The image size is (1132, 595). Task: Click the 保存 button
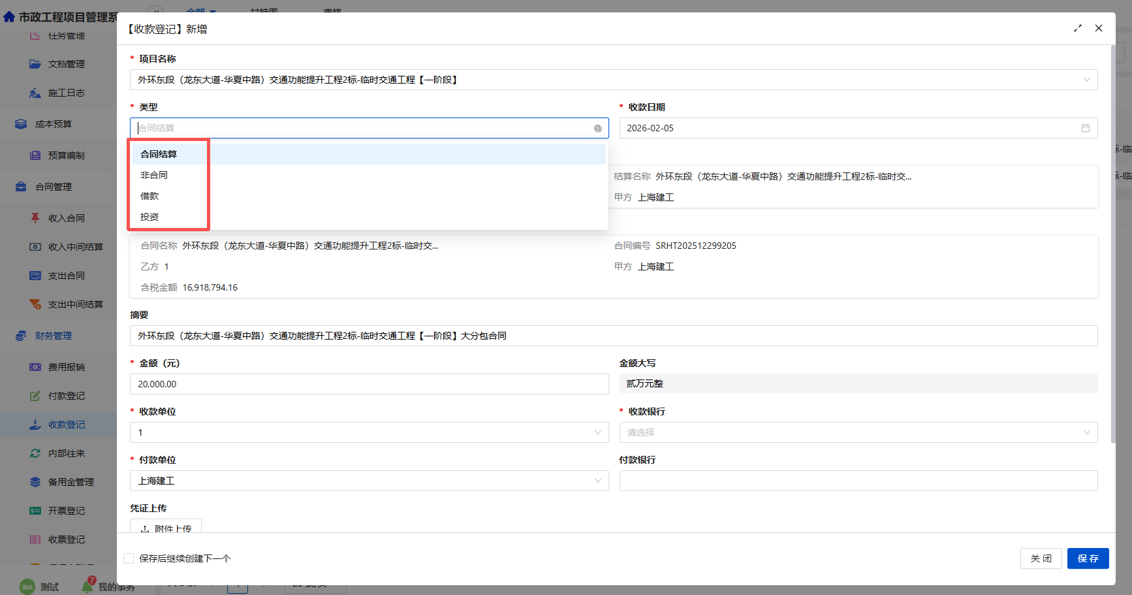coord(1088,558)
